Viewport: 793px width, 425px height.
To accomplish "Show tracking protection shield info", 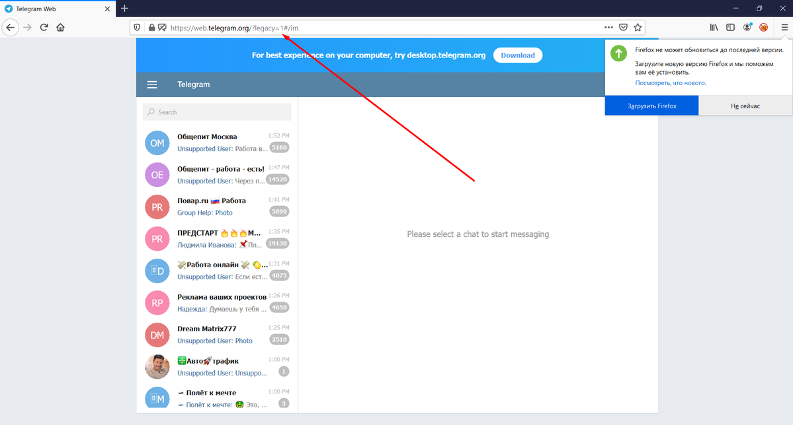I will coord(137,28).
